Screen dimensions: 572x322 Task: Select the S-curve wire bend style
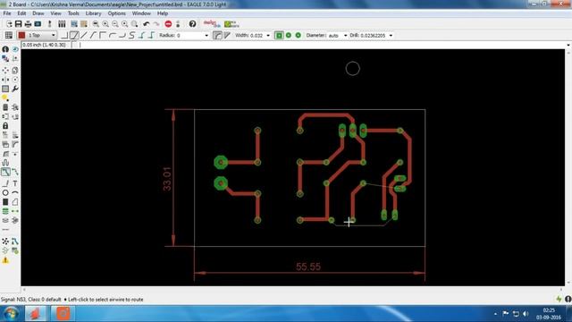[132, 36]
